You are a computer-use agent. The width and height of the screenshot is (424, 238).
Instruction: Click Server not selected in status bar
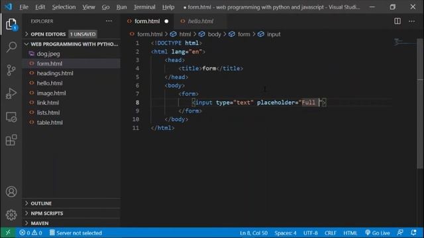76,233
